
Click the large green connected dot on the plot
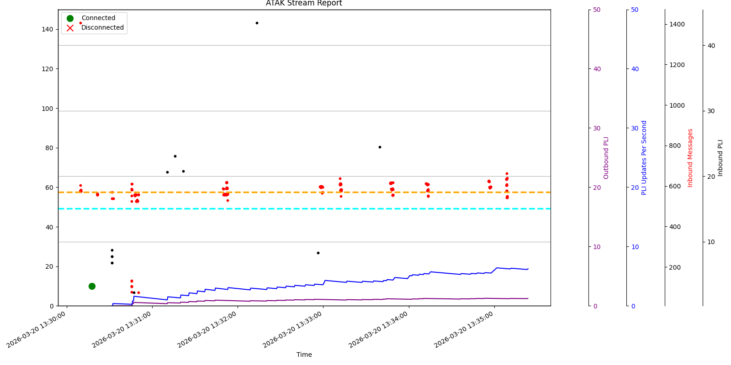pyautogui.click(x=92, y=286)
